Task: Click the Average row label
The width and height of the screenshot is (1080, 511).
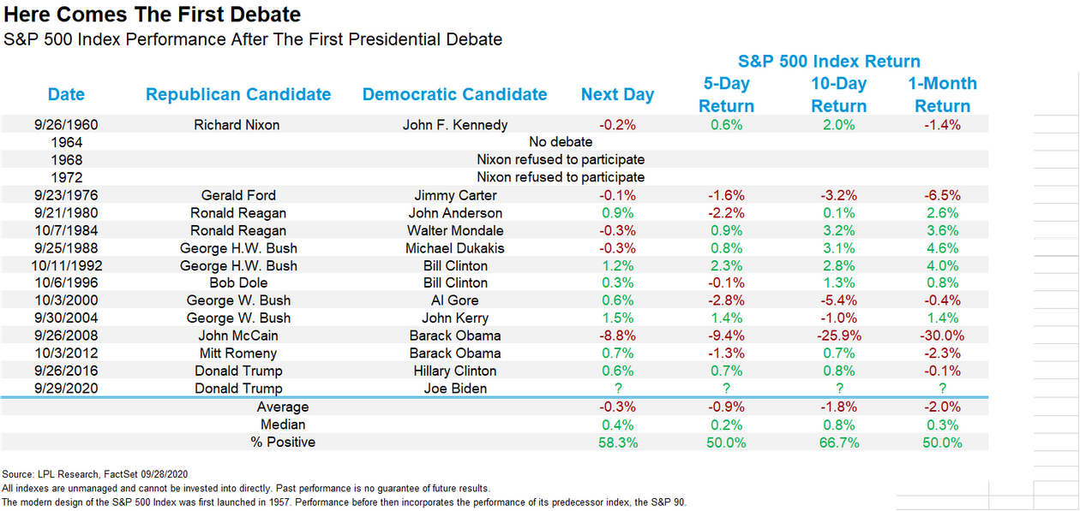Action: click(283, 407)
